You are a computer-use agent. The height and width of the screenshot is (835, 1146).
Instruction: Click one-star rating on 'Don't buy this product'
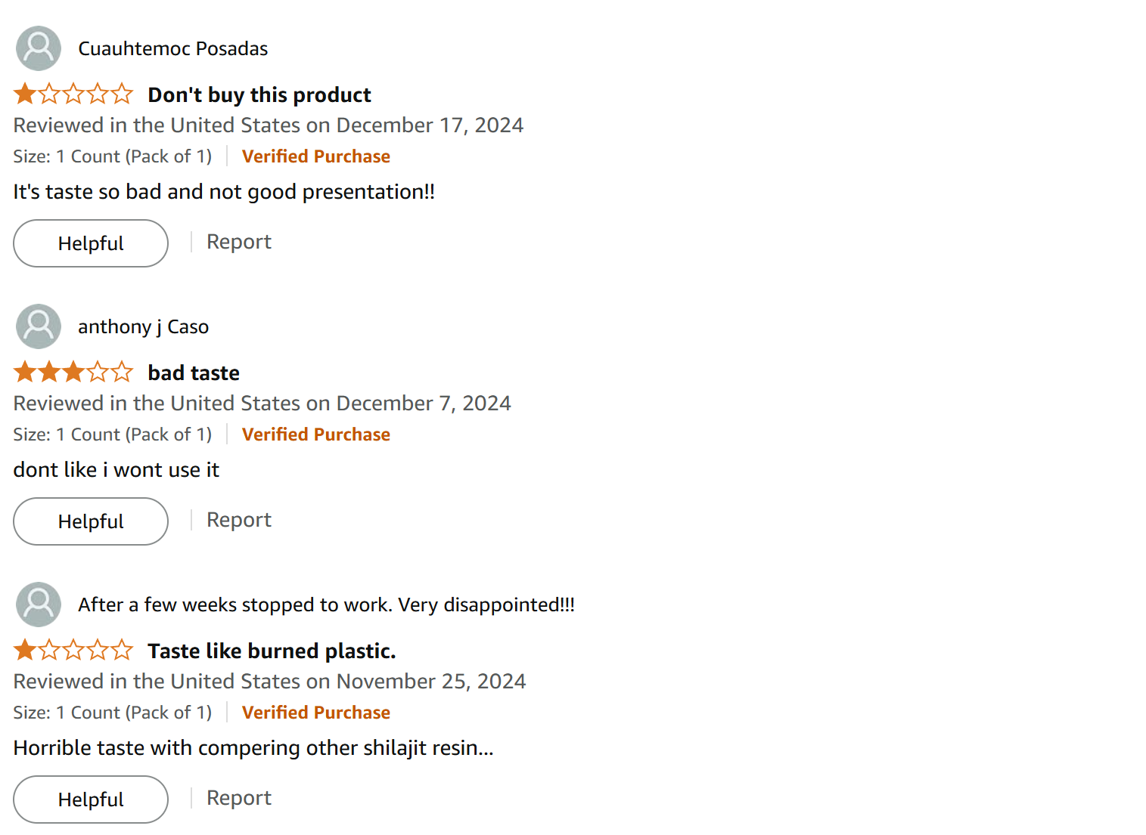[73, 94]
